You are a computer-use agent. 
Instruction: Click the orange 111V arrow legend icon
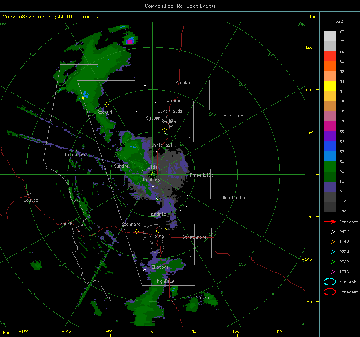pos(330,242)
